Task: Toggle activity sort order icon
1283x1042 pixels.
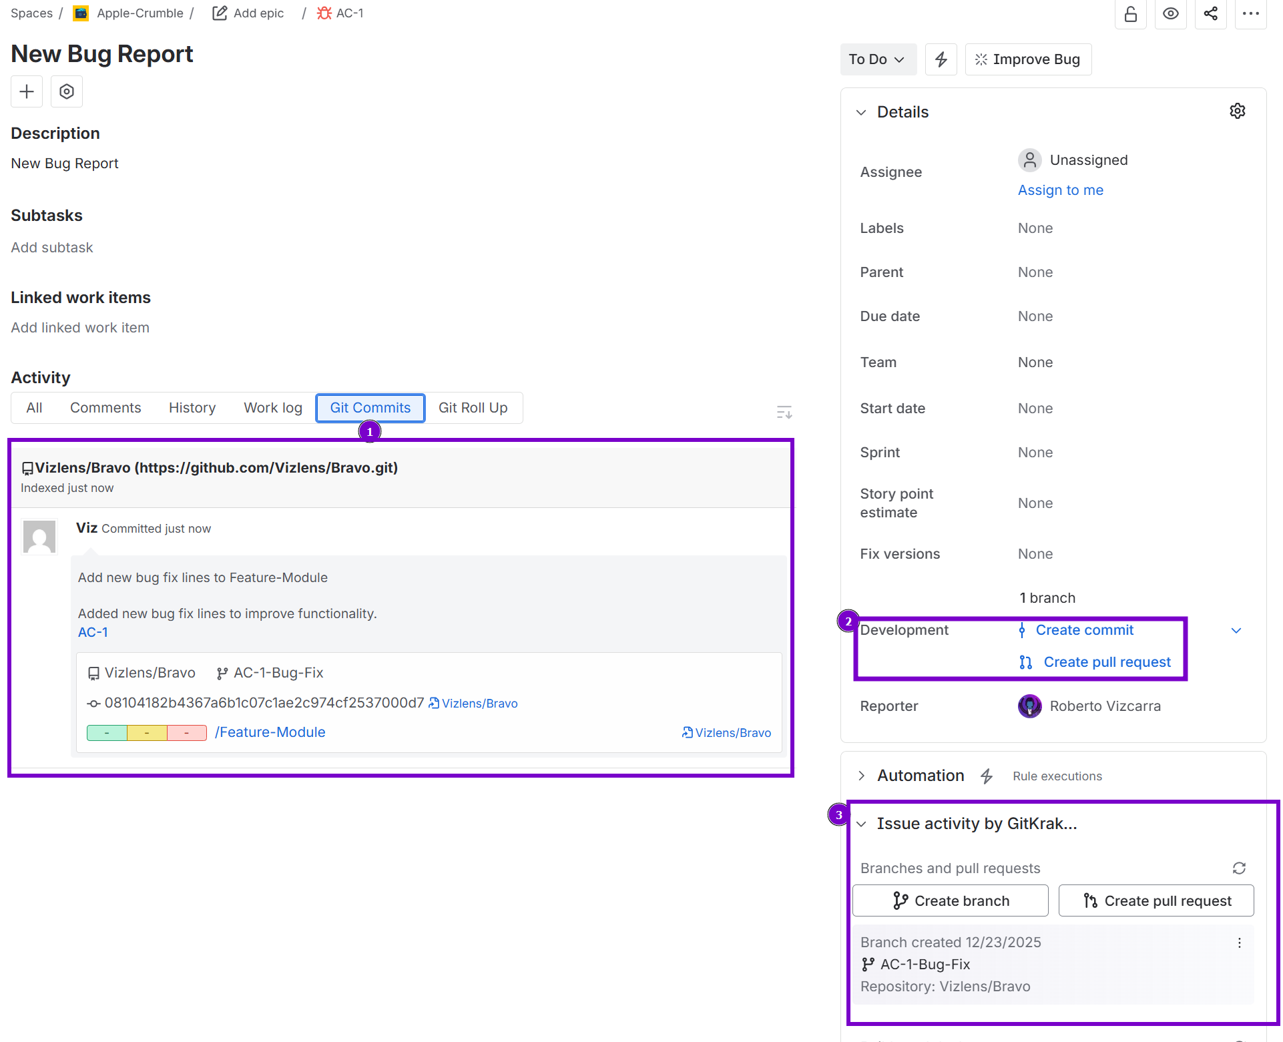Action: [784, 412]
